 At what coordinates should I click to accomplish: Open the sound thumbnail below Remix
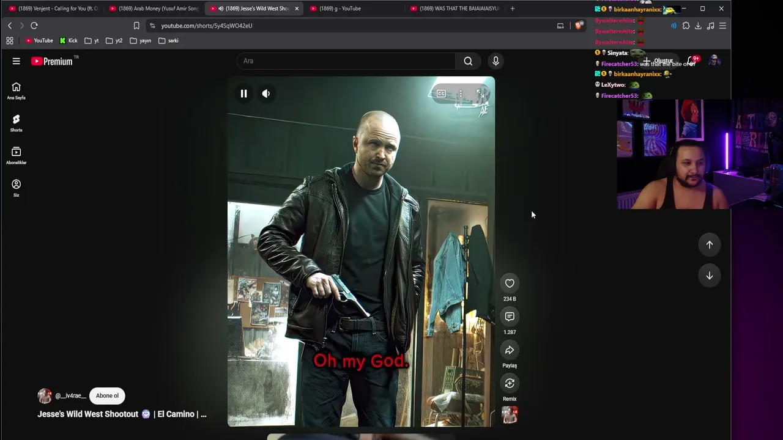(510, 415)
